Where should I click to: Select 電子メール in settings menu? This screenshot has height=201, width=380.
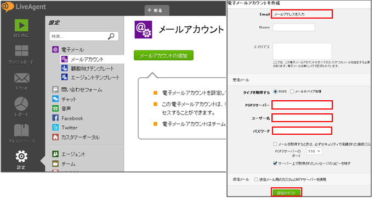72,50
